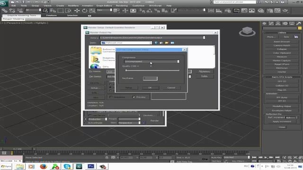Open Photoshop from the taskbar

(x=90, y=167)
